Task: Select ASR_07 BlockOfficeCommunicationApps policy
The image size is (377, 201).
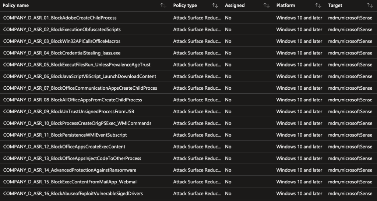Action: [80, 88]
